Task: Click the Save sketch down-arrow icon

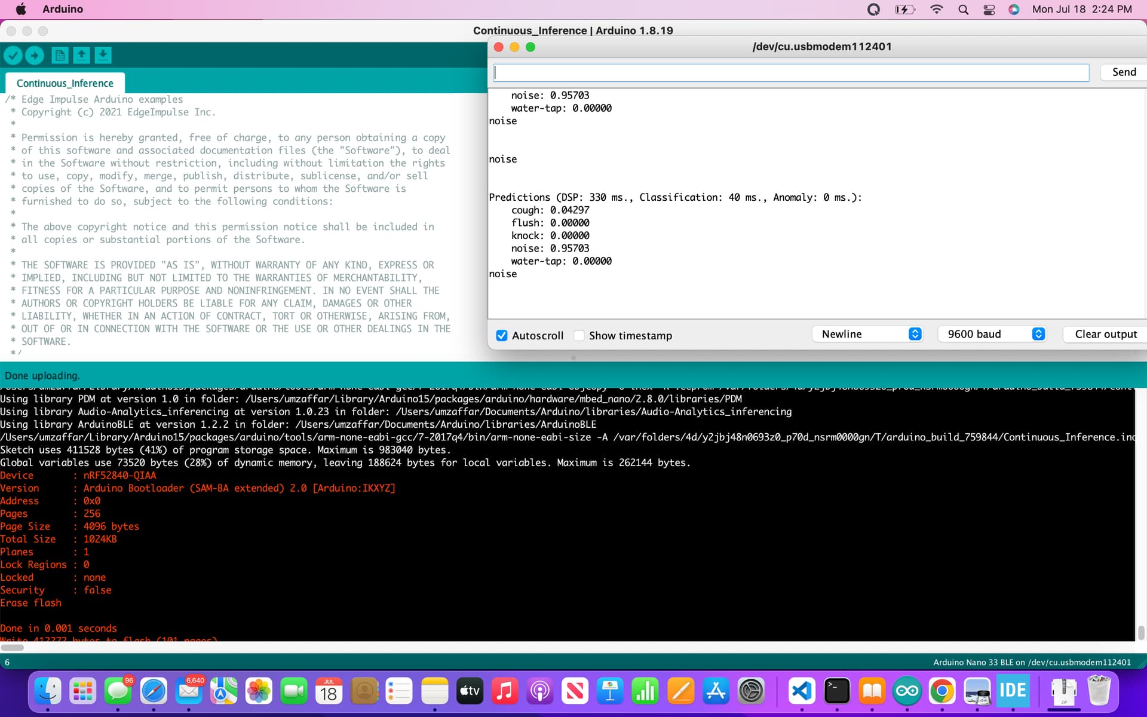Action: tap(103, 56)
